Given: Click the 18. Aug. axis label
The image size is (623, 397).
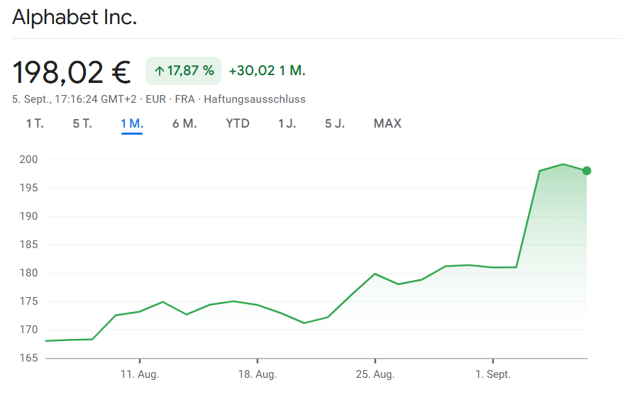Looking at the screenshot, I should point(257,374).
